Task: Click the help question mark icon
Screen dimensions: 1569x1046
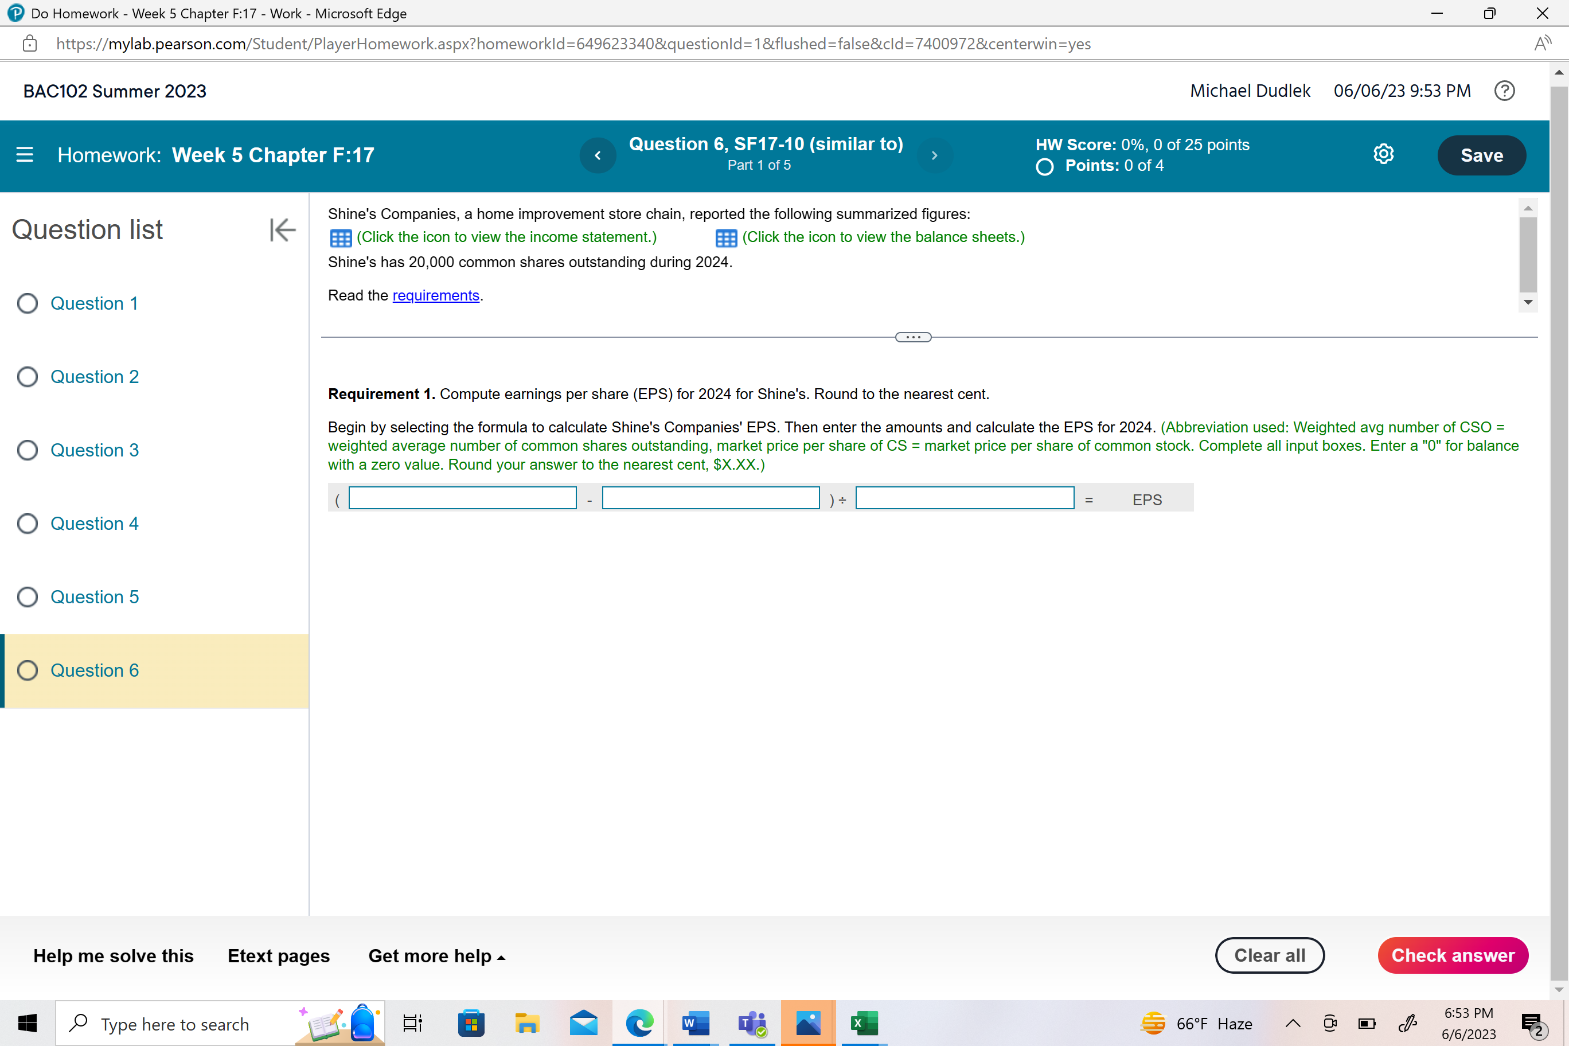Action: coord(1504,91)
